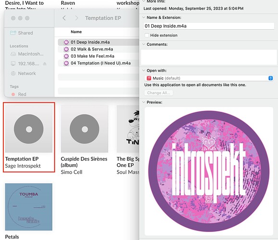Close the Temptation EP Finder window
Screen dimensions: 278x240
point(13,18)
